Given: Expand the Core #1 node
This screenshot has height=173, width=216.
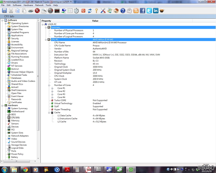Looking at the screenshot, I should (x=53, y=88).
